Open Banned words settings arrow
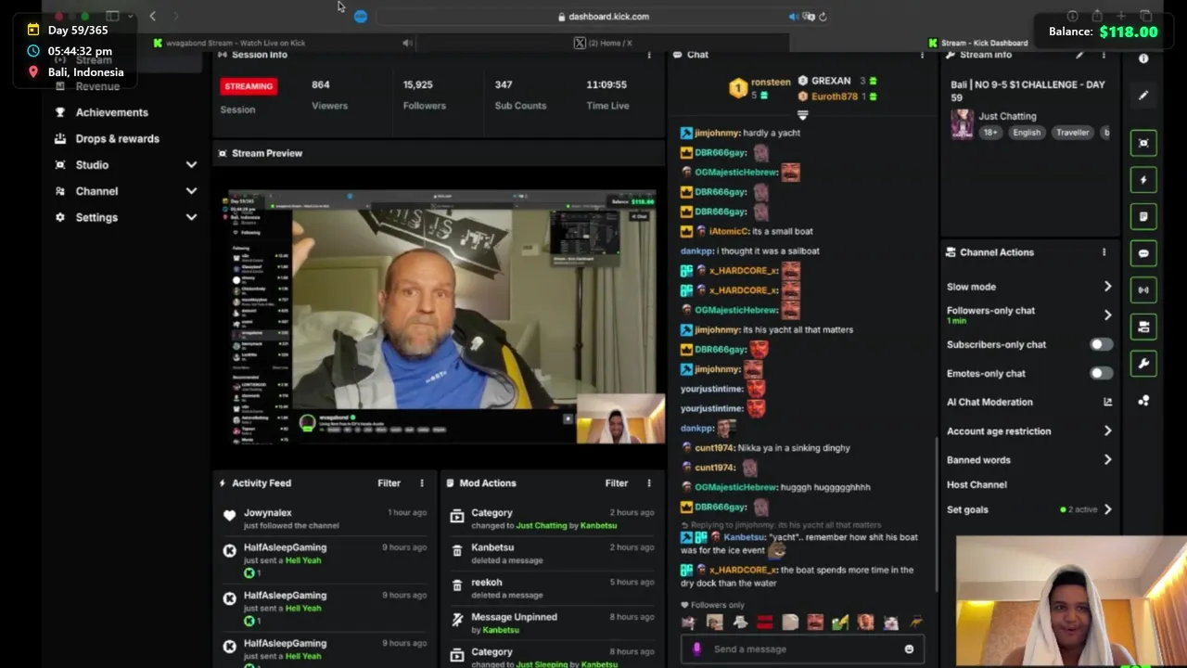1187x668 pixels. click(x=1107, y=459)
